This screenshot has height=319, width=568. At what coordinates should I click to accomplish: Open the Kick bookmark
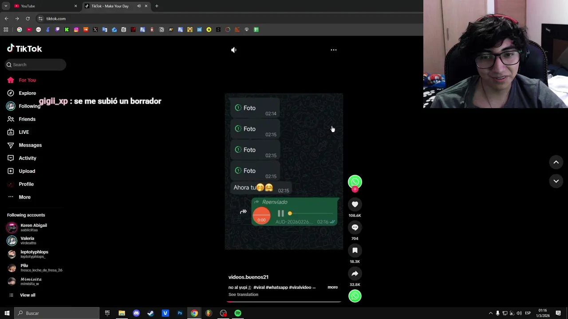coord(67,30)
